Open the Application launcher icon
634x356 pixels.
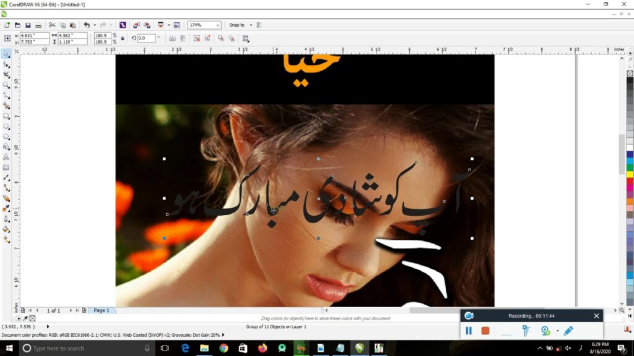(x=160, y=25)
